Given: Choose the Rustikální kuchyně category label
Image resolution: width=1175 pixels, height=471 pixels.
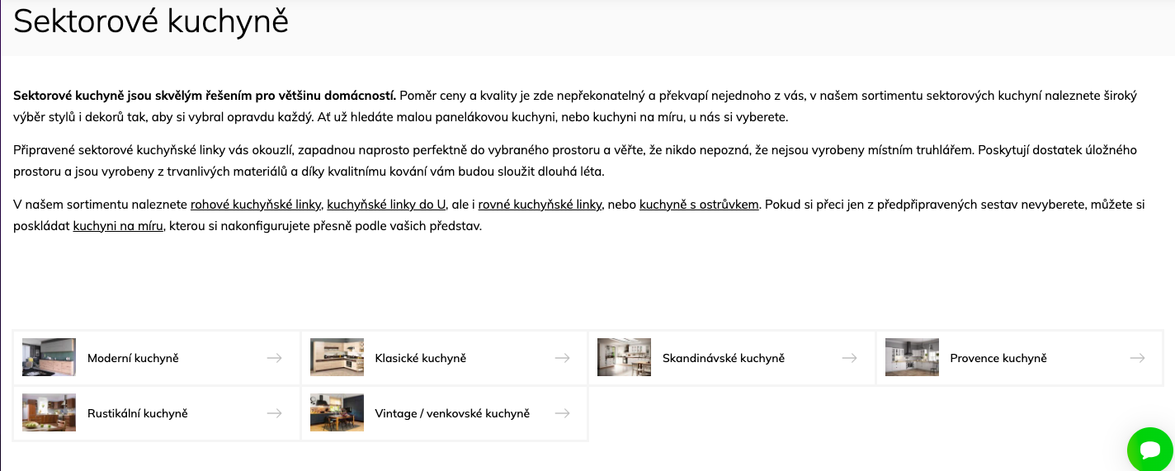Looking at the screenshot, I should pos(137,413).
